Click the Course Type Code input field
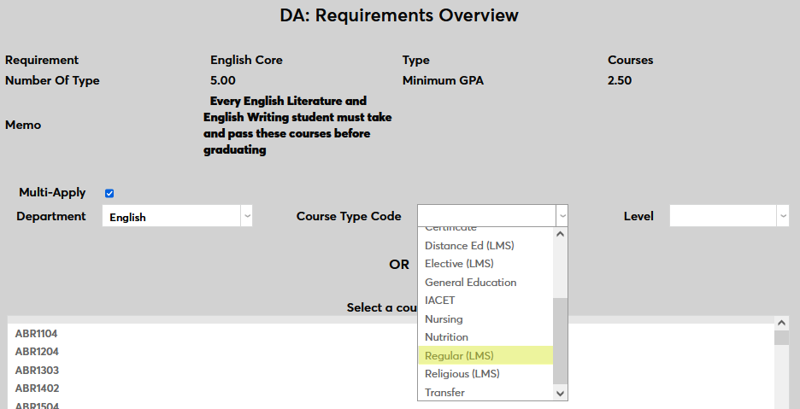Image resolution: width=800 pixels, height=409 pixels. point(487,216)
